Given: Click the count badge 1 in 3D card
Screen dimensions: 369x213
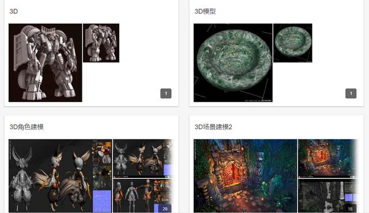Looking at the screenshot, I should coord(166,93).
